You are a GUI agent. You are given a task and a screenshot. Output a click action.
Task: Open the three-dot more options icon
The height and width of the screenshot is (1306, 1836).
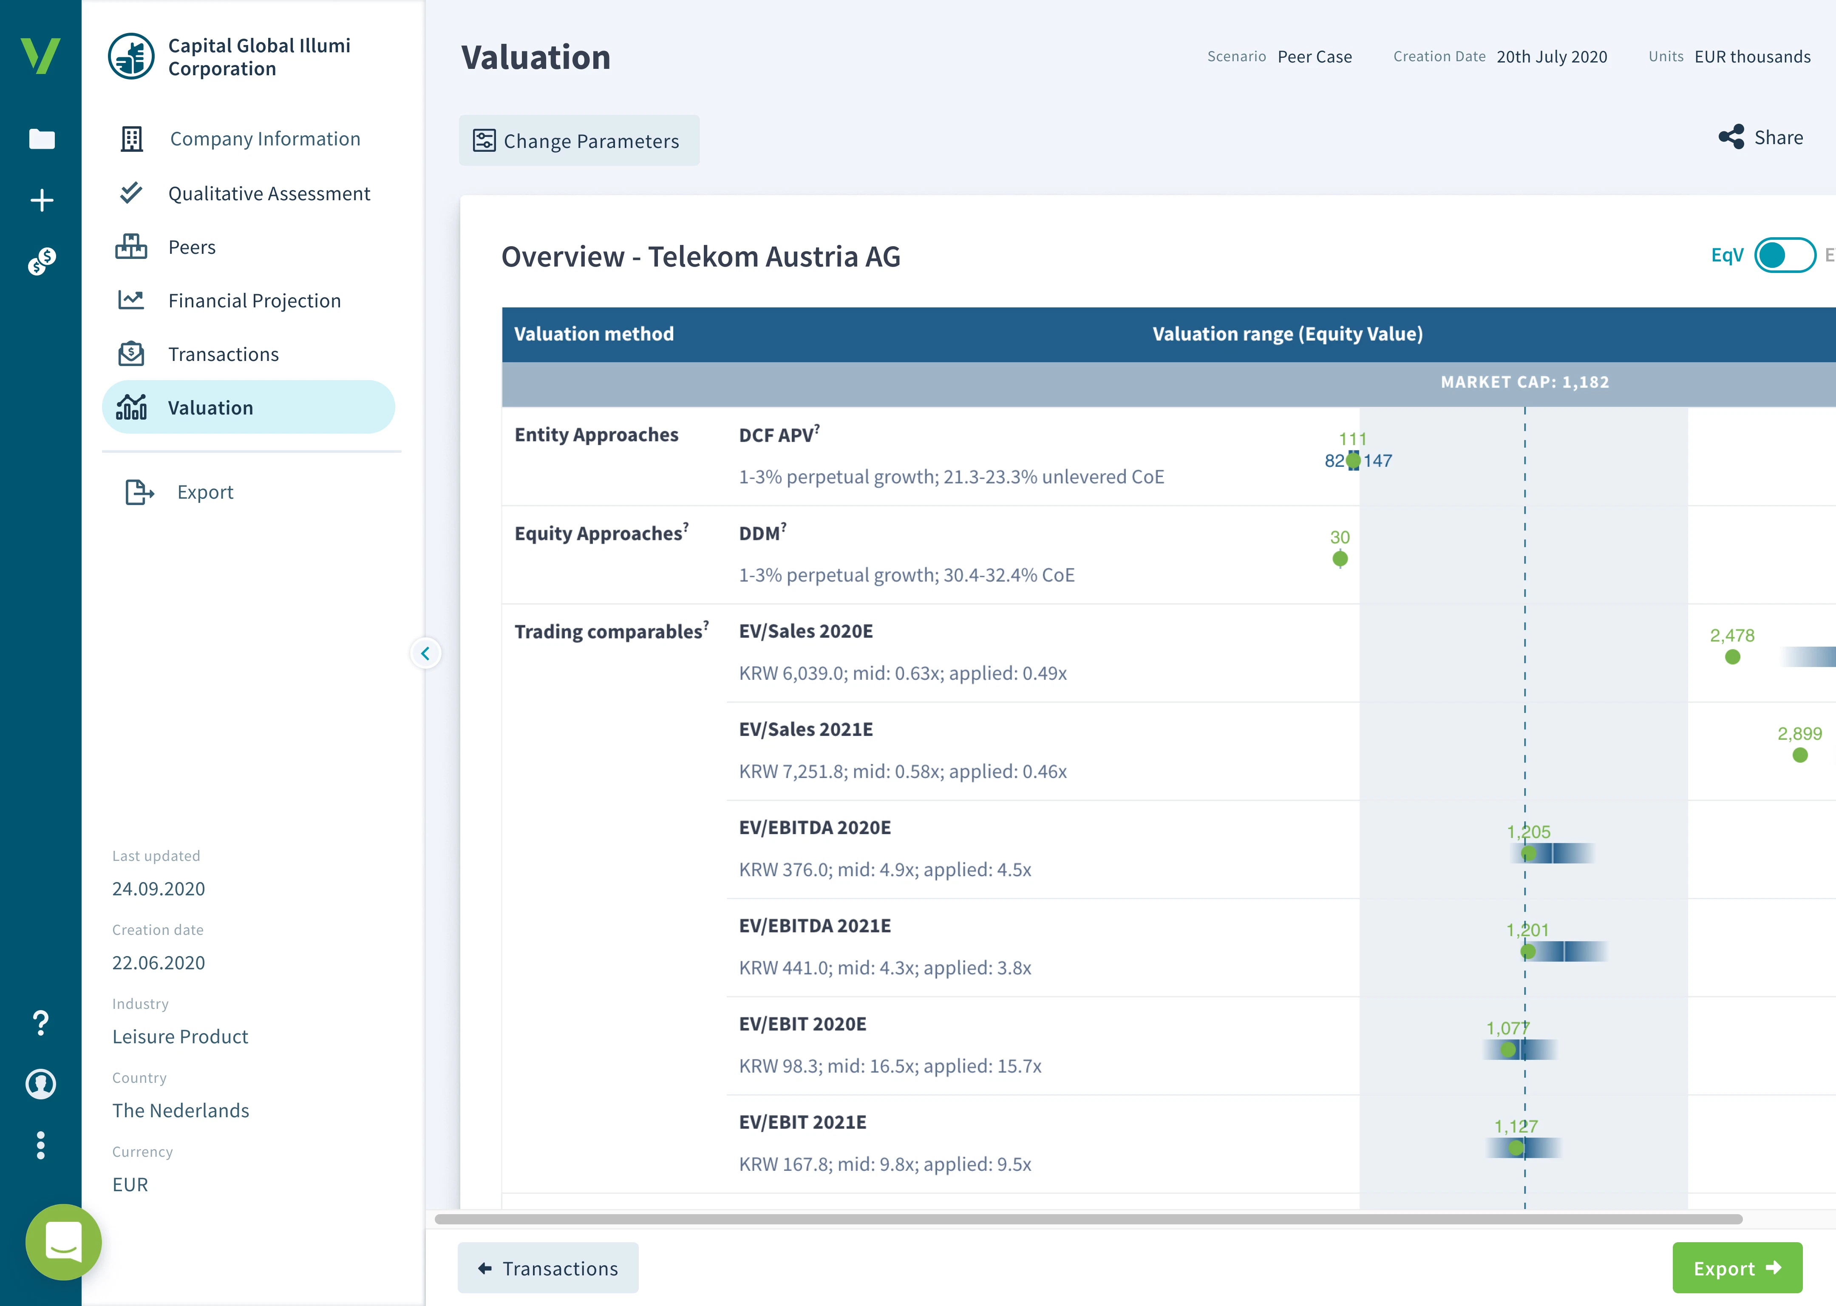coord(41,1144)
